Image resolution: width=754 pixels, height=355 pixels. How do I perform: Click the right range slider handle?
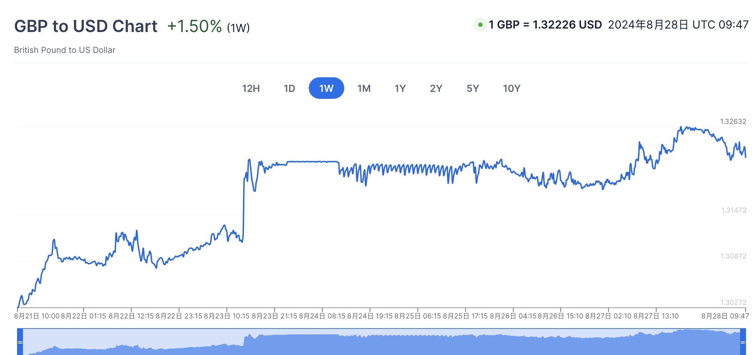click(x=743, y=342)
